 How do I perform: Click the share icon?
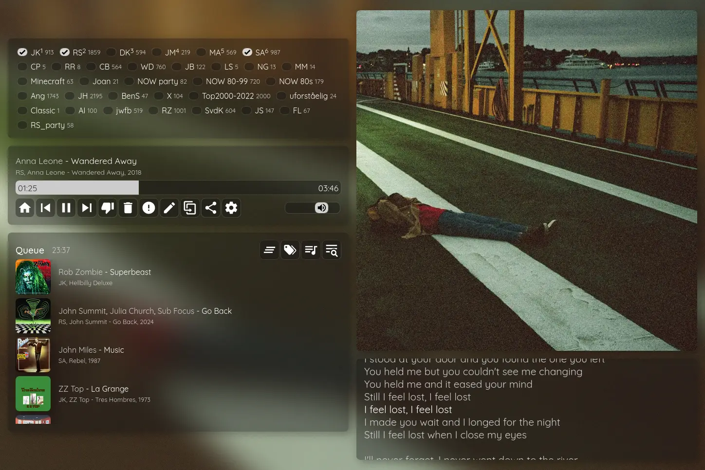tap(210, 208)
